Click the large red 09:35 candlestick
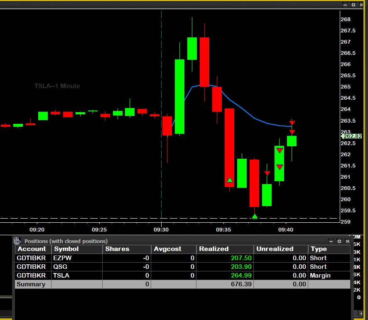This screenshot has height=320, width=368. (x=229, y=148)
